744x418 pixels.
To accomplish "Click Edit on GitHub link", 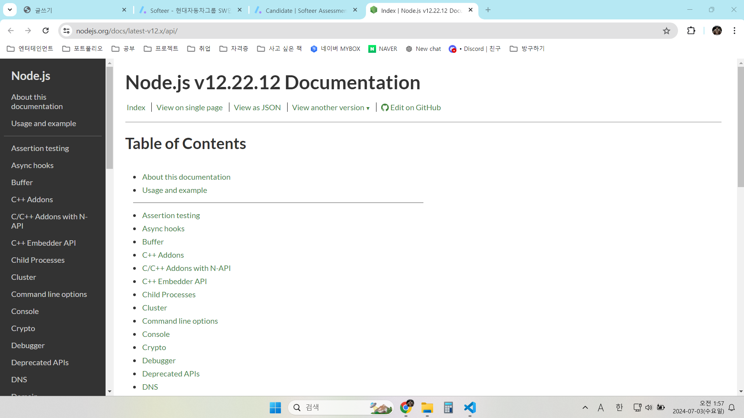I will [x=411, y=108].
